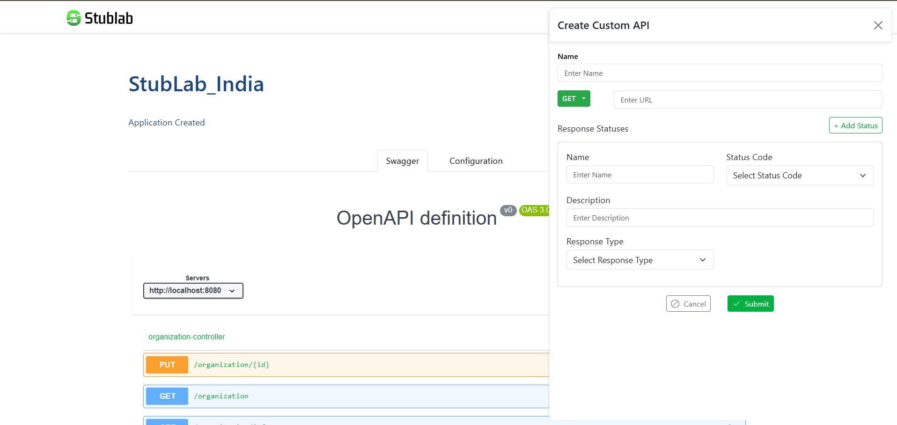Click the Response Statuses label
This screenshot has height=425, width=897.
click(593, 129)
